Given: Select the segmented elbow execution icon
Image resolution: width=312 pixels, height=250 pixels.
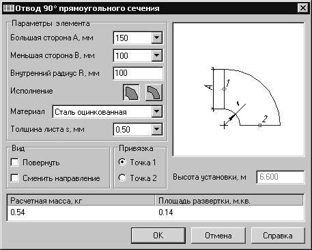Looking at the screenshot, I should click(131, 92).
